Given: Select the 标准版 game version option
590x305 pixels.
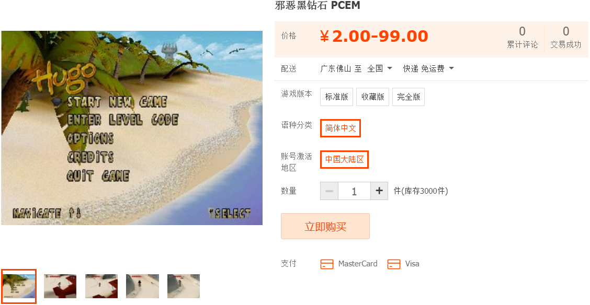Looking at the screenshot, I should (x=336, y=97).
